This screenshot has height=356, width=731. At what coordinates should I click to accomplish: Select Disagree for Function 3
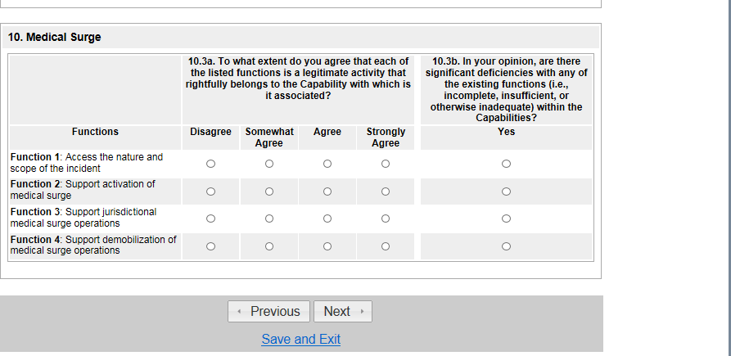pyautogui.click(x=210, y=219)
